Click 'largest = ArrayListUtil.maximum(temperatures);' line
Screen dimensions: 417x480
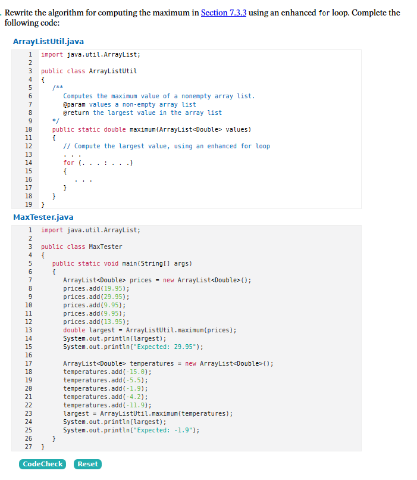pyautogui.click(x=148, y=413)
